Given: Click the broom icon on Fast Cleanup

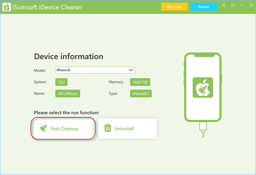Looking at the screenshot, I should pyautogui.click(x=44, y=128).
